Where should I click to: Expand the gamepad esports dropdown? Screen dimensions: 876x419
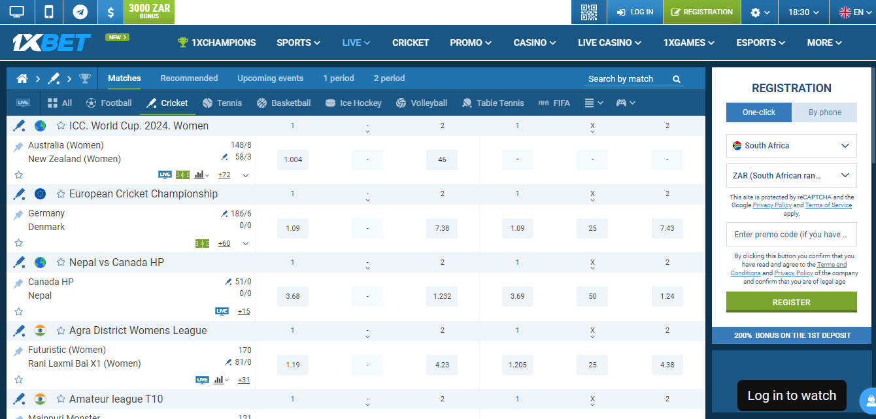(x=626, y=103)
